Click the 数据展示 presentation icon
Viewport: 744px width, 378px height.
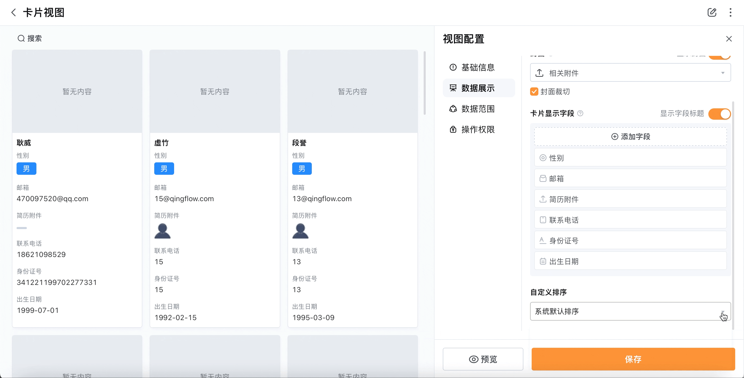click(453, 88)
